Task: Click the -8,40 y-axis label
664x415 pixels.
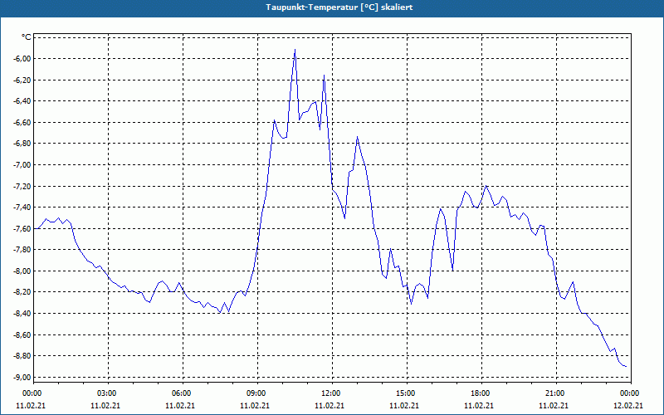Action: (22, 314)
